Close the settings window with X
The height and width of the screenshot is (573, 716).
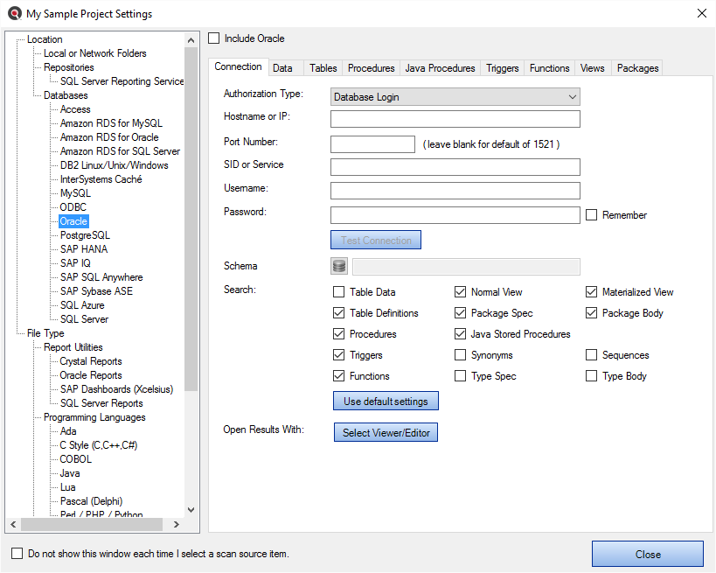[x=702, y=13]
